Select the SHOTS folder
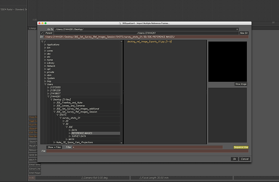The height and width of the screenshot is (182, 279). click(x=63, y=115)
